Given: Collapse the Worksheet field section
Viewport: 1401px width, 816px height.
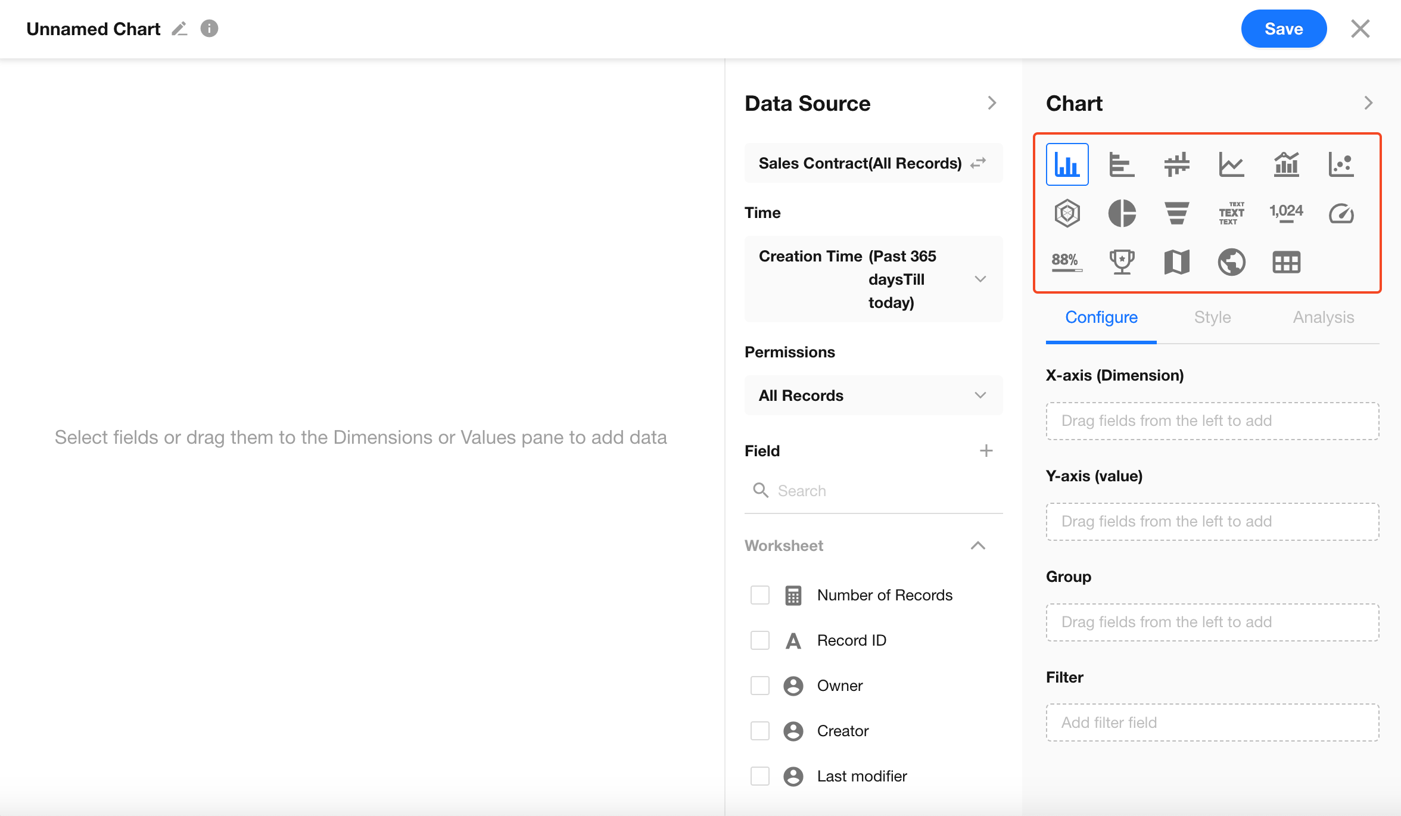Looking at the screenshot, I should pyautogui.click(x=977, y=546).
